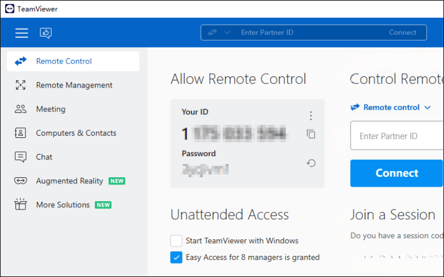The image size is (444, 277).
Task: Click NEW badge beside Augmented Reality
Action: pyautogui.click(x=117, y=181)
